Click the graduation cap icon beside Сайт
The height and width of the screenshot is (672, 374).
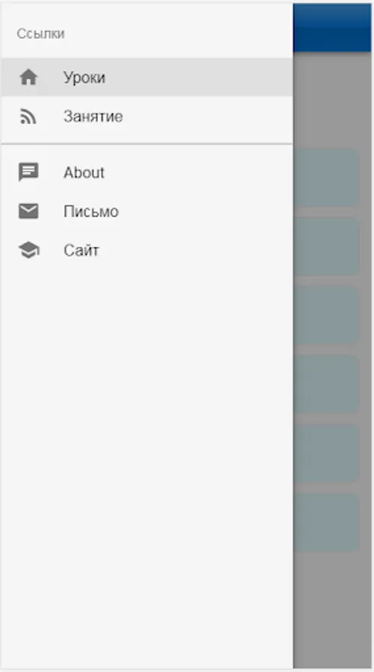[x=28, y=250]
